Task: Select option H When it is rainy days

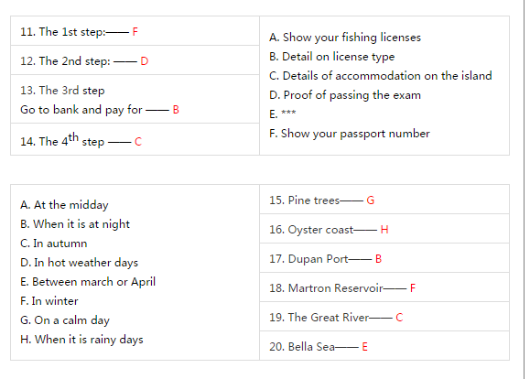Action: 81,340
